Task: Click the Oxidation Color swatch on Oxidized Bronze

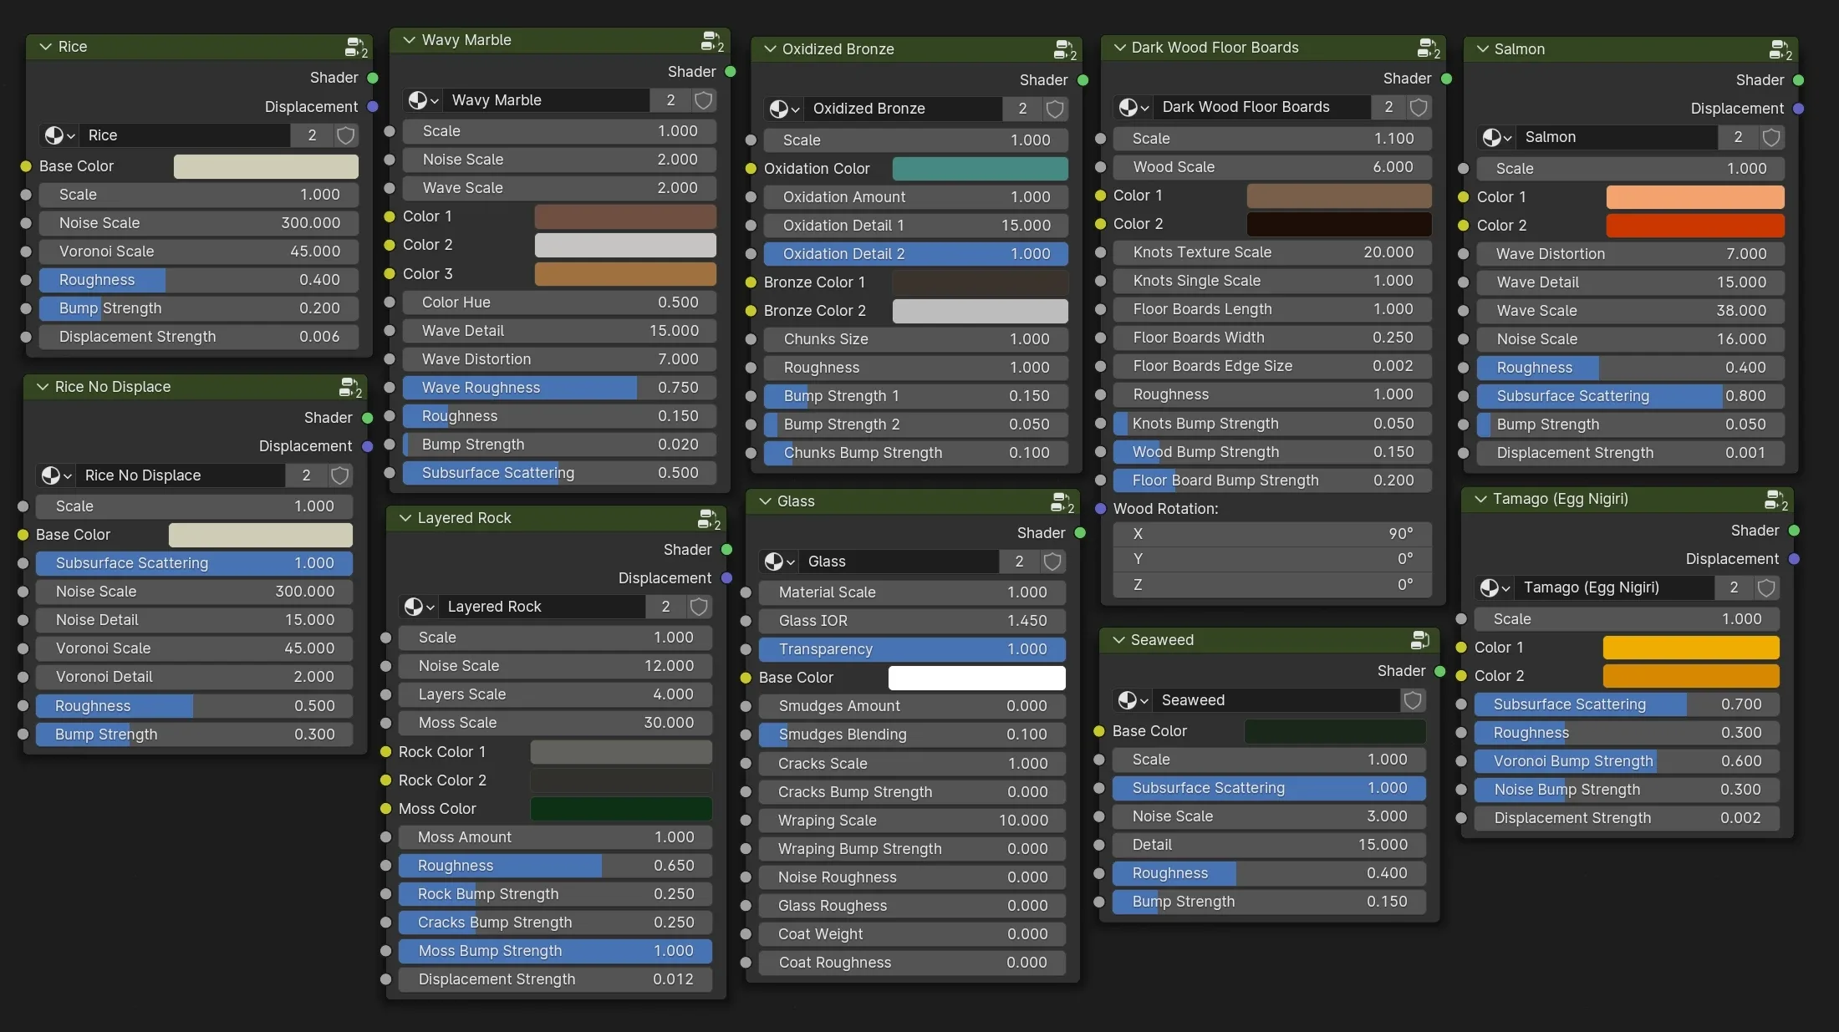Action: coord(979,168)
